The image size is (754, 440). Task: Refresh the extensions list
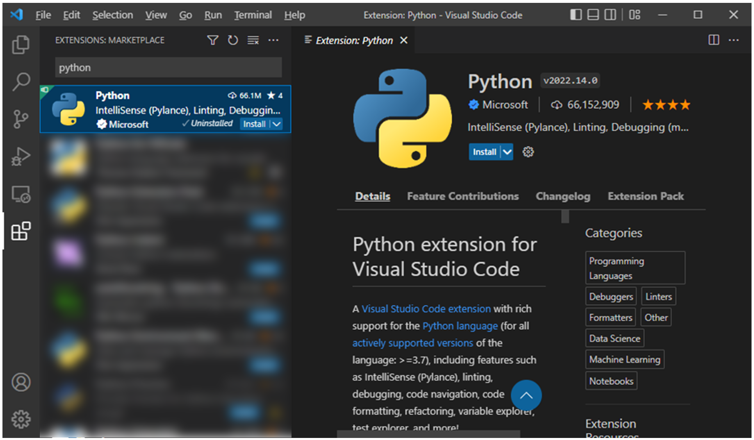coord(232,40)
